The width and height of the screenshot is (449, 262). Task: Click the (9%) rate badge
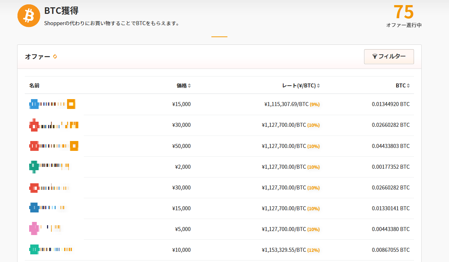[315, 105]
